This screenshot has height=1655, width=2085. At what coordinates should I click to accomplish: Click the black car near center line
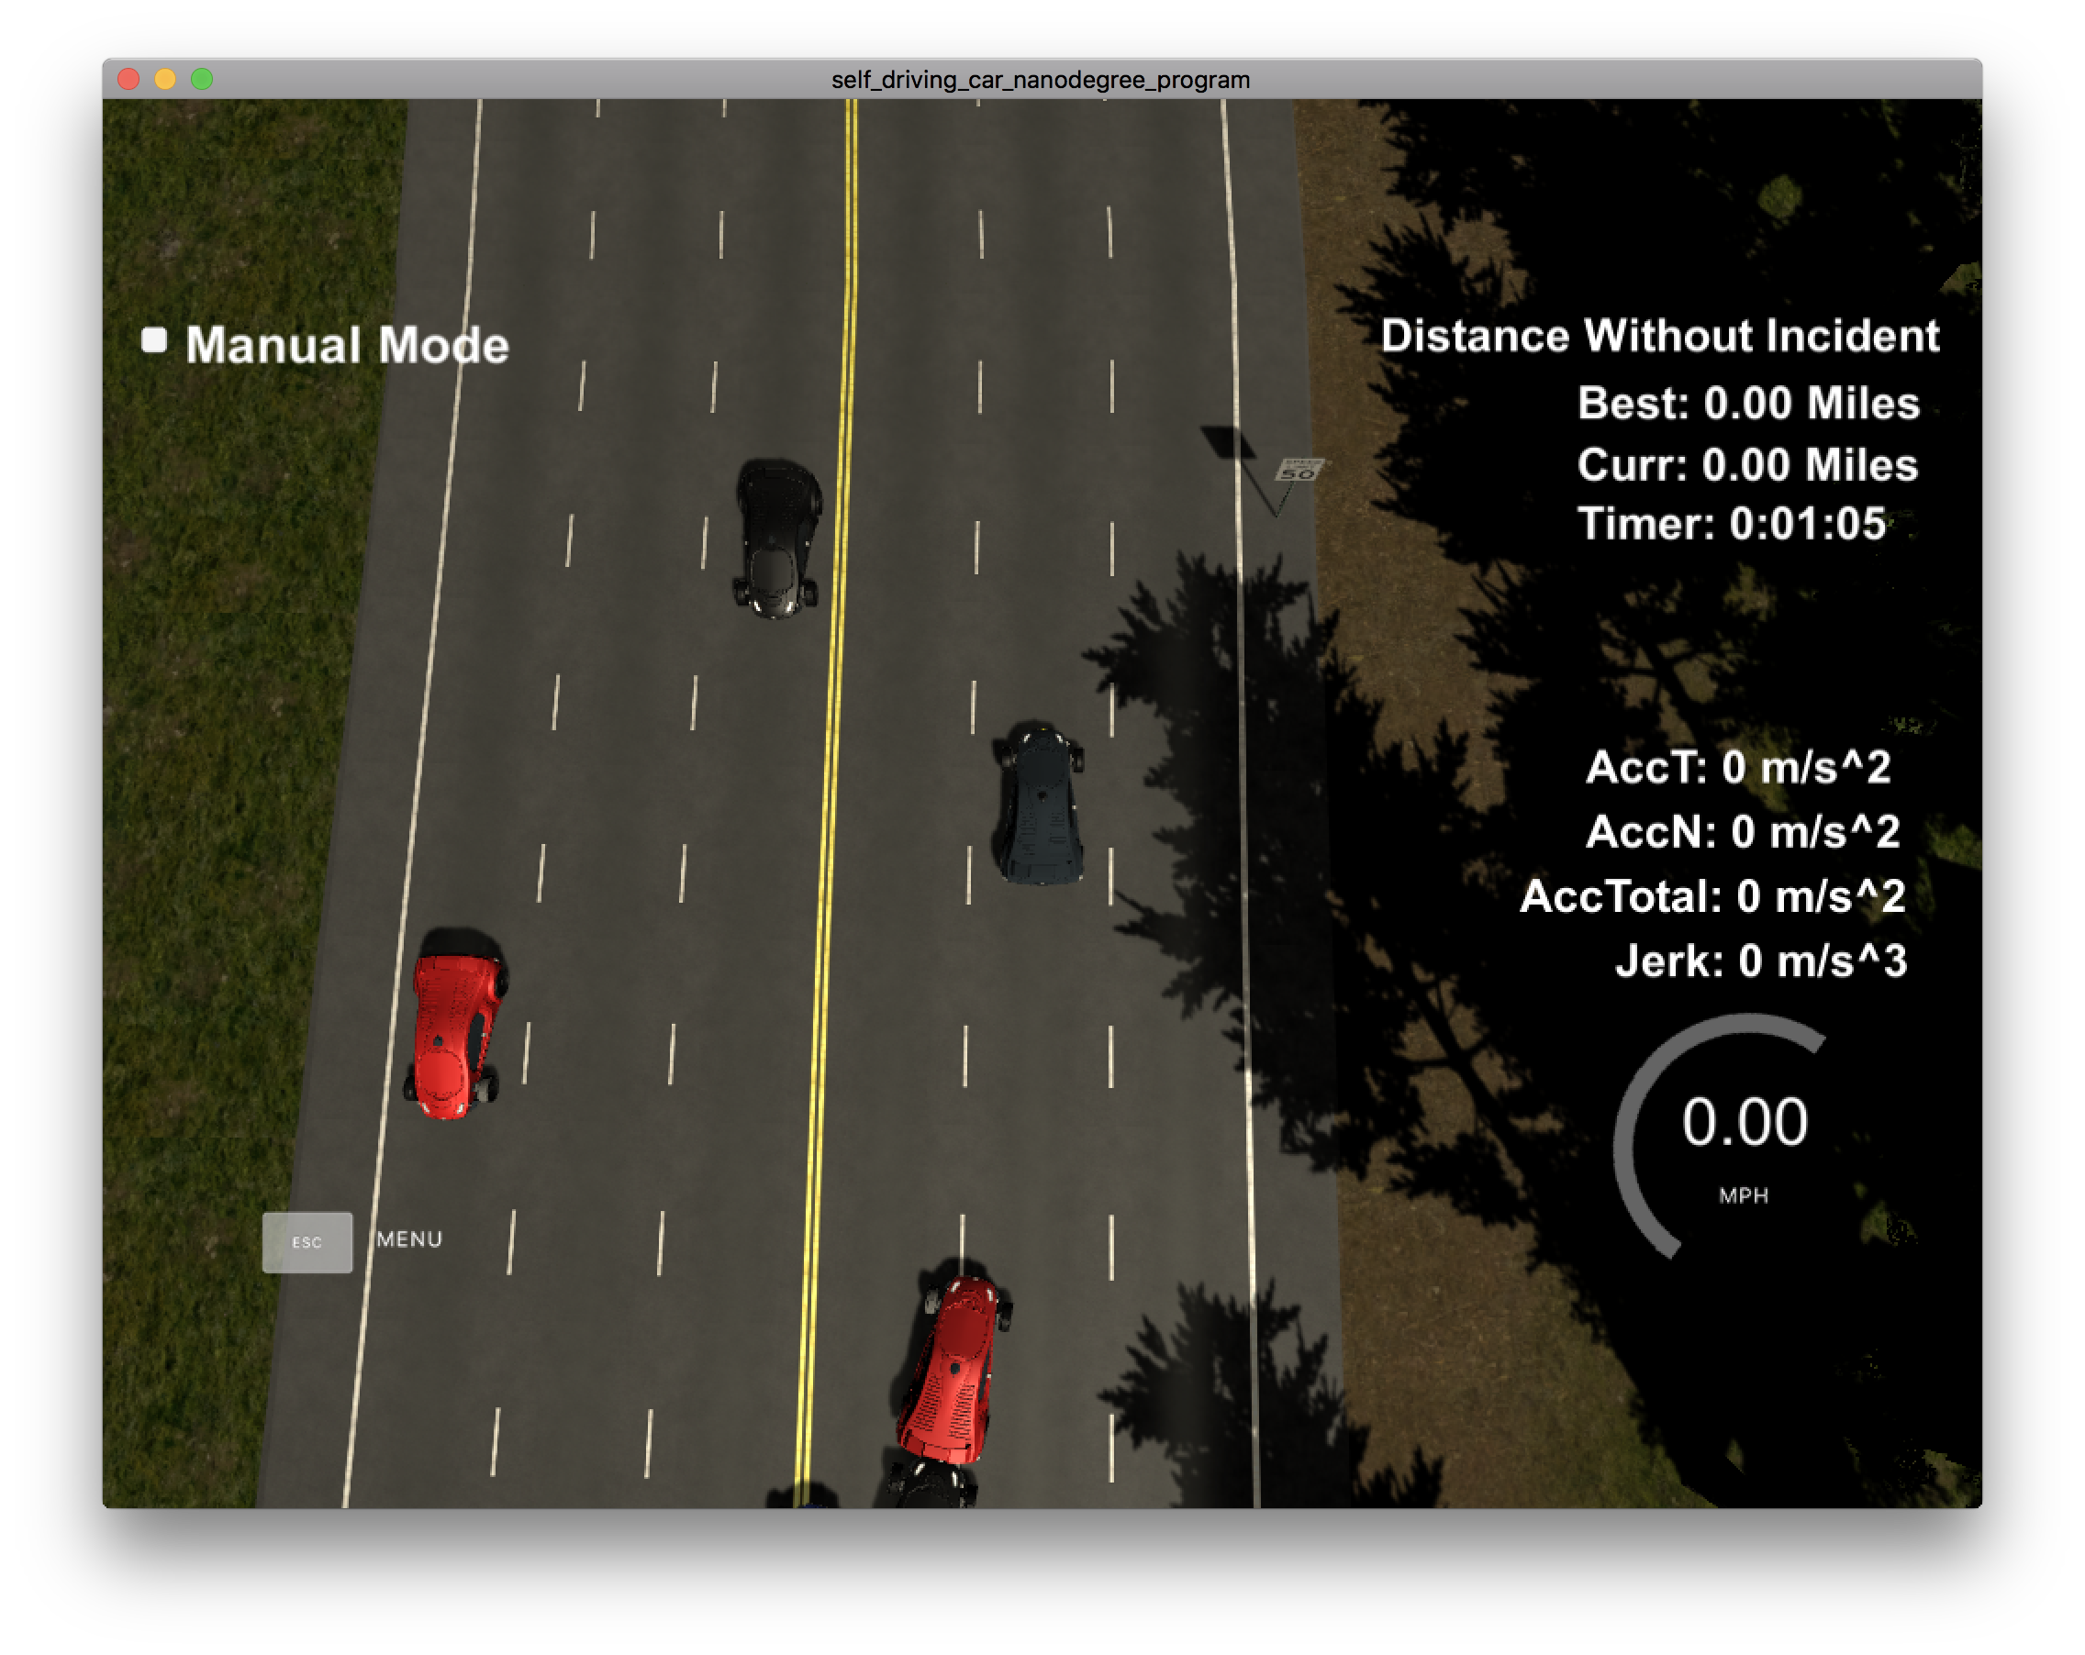coord(776,539)
